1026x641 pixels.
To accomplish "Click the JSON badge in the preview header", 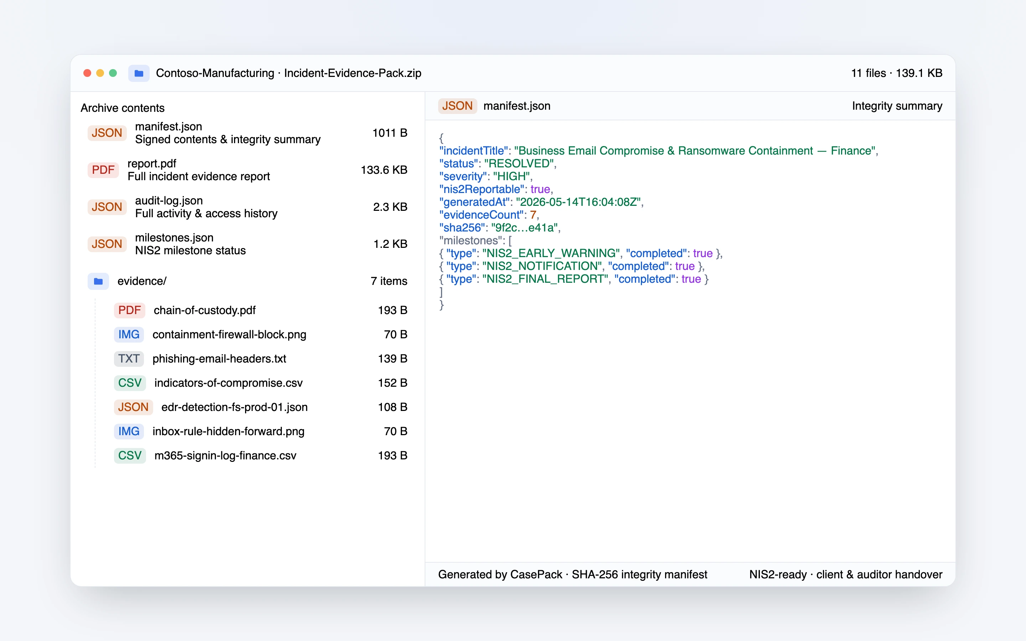I will click(x=457, y=106).
